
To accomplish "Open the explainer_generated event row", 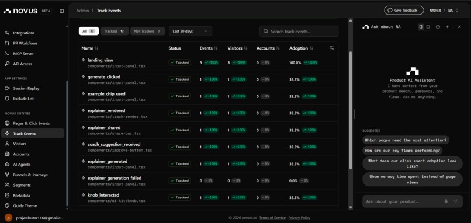I will [208, 164].
